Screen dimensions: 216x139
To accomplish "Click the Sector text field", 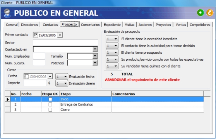I will pos(65,42).
